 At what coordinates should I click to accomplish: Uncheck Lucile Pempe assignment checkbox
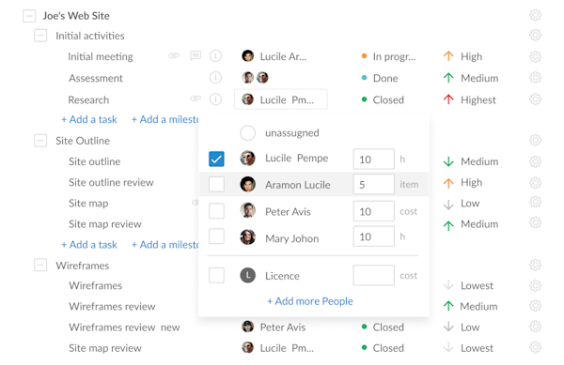(x=216, y=159)
